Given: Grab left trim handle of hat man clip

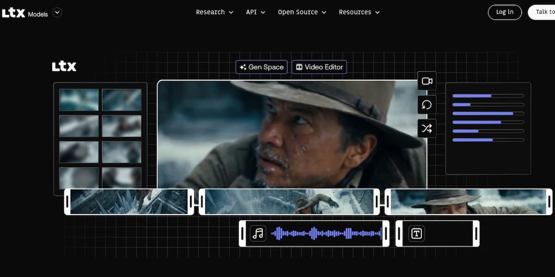Looking at the screenshot, I should coord(388,202).
